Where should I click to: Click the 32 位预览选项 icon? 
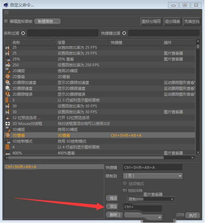[x=7, y=118]
